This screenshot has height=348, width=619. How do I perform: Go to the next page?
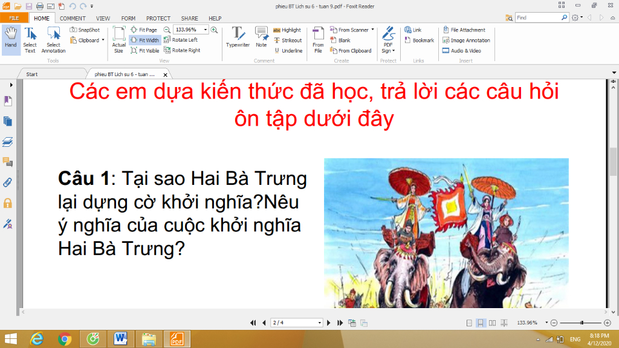329,323
